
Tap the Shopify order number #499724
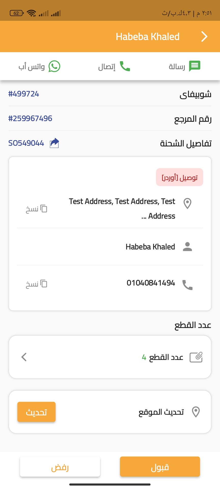point(24,94)
